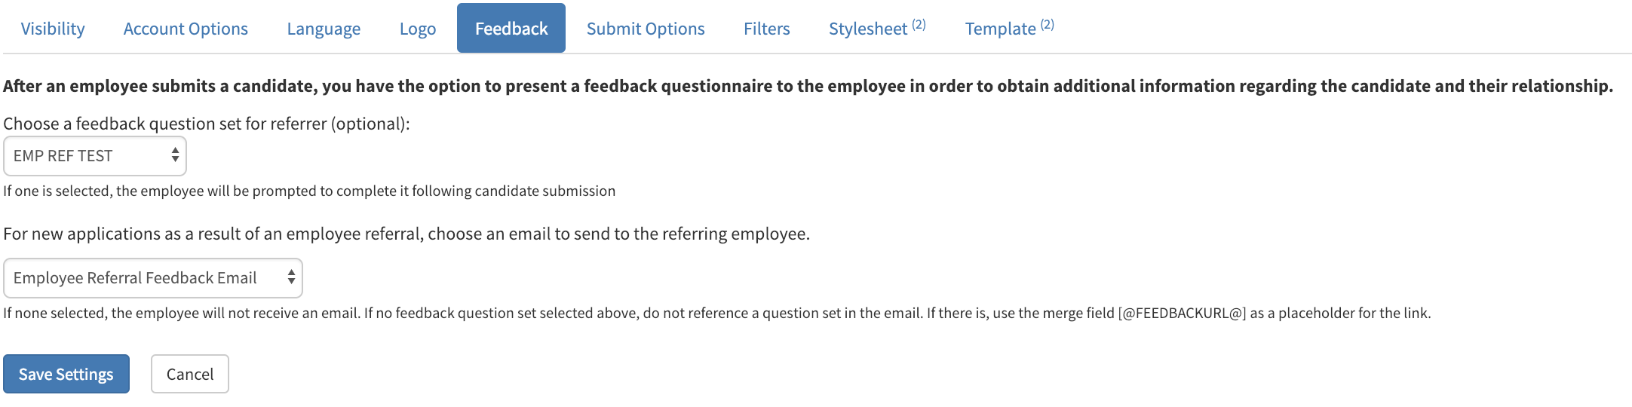The width and height of the screenshot is (1632, 407).
Task: Open the Visibility tab
Action: 53,29
